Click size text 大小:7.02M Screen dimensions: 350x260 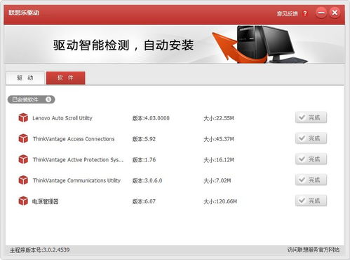[x=217, y=180]
